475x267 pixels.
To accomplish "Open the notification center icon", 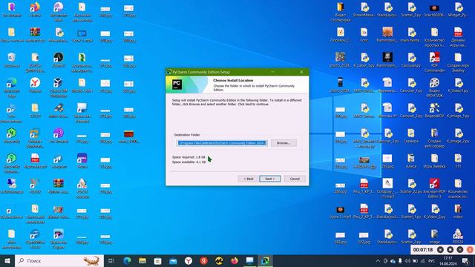I will tap(465, 261).
